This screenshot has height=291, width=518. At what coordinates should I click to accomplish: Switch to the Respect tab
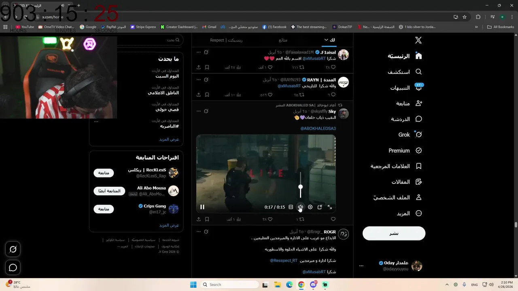point(226,40)
